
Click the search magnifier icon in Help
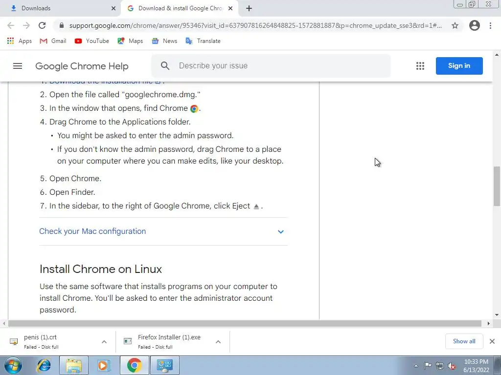165,66
